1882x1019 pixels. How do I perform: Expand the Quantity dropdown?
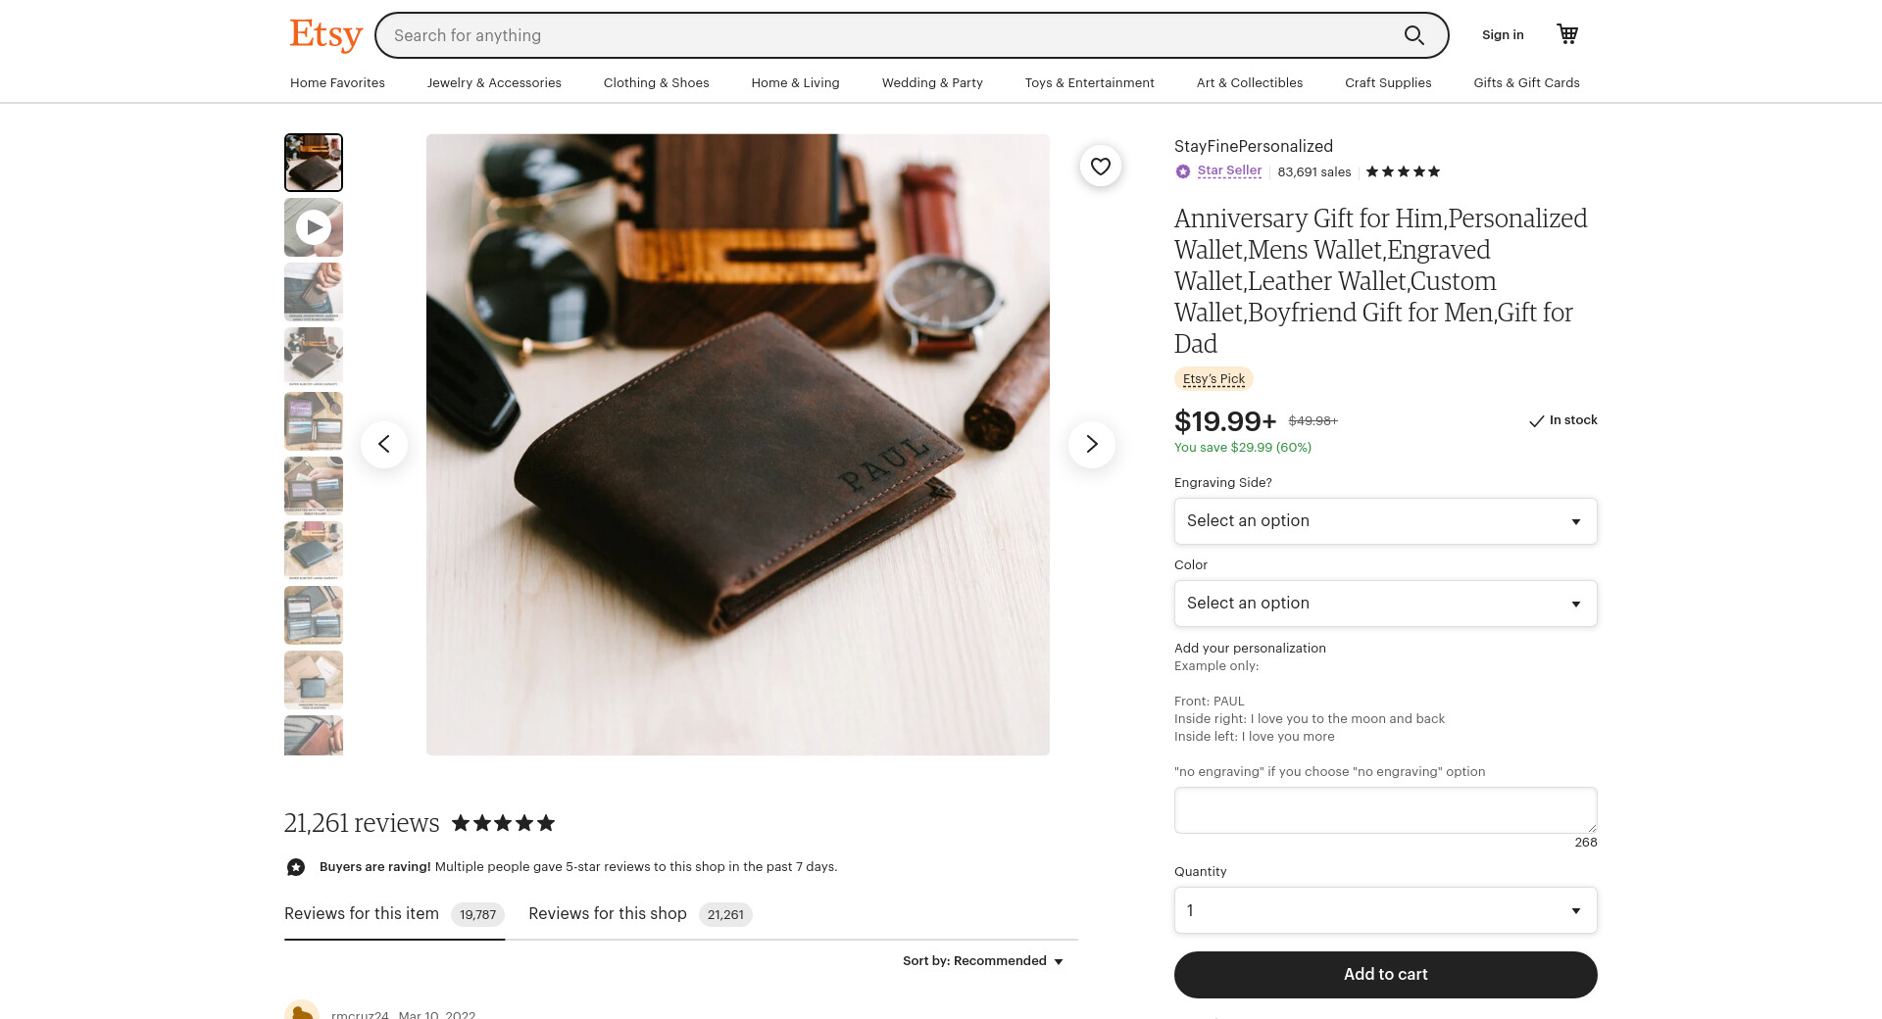1385,910
